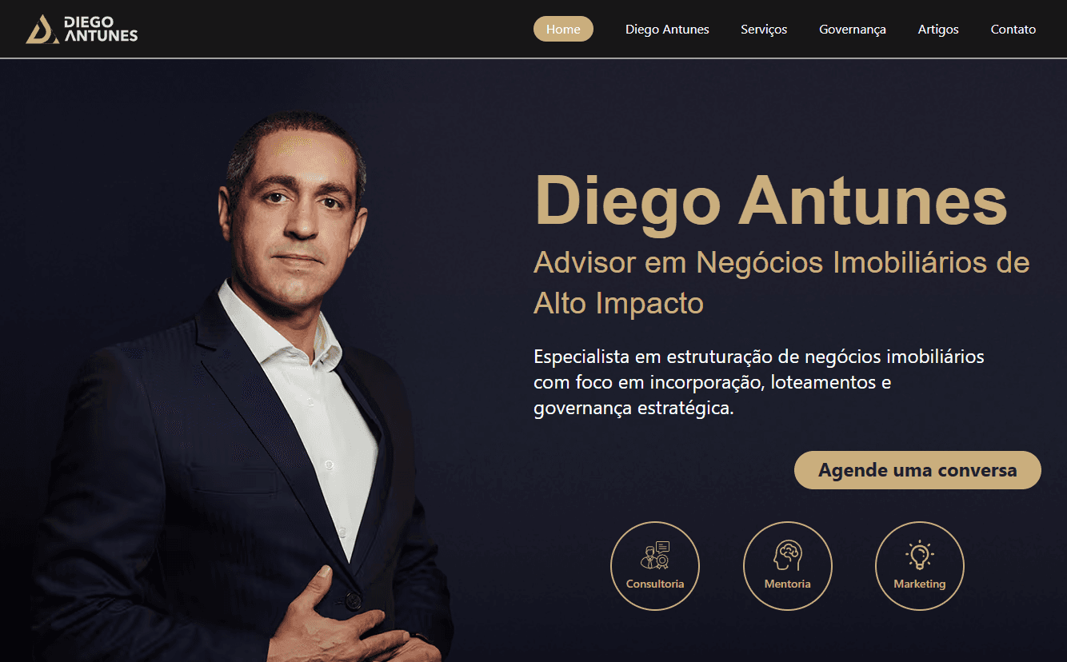Screen dimensions: 1067x662
Task: Open the Contato page link
Action: pyautogui.click(x=1013, y=29)
